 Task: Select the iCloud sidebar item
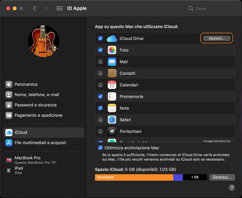[x=44, y=133]
